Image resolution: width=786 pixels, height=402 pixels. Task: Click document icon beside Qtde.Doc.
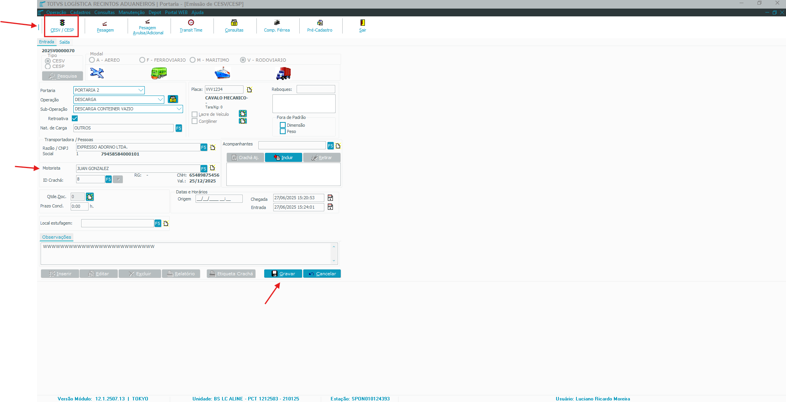[x=90, y=197]
